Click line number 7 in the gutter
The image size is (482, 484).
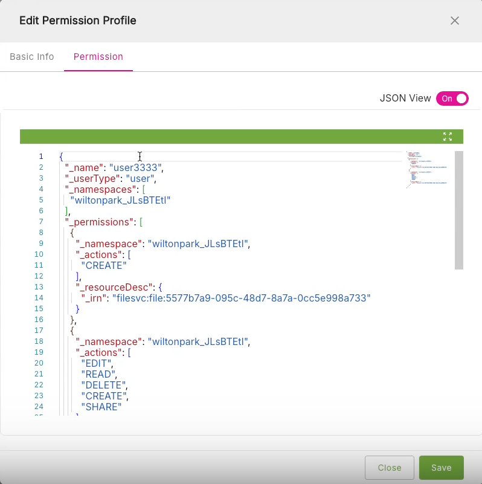point(40,222)
